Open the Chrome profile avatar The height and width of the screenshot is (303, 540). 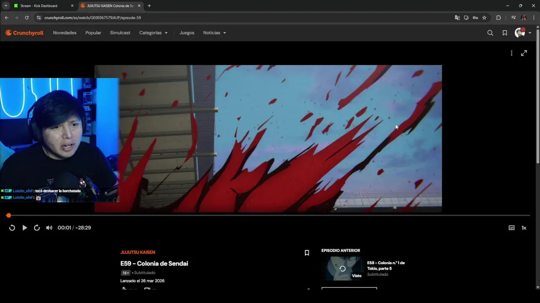click(x=524, y=18)
